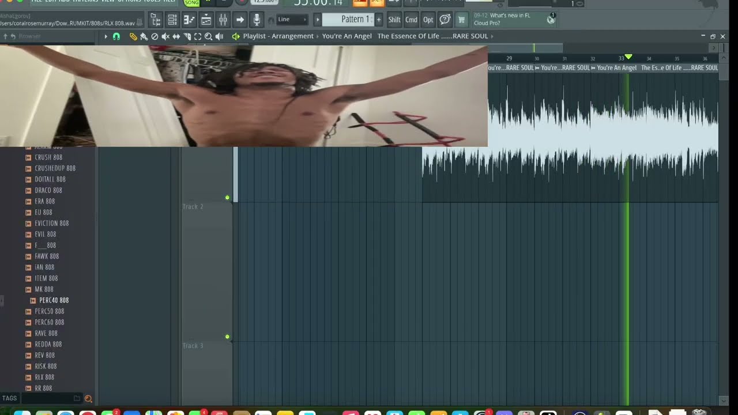This screenshot has width=738, height=415.
Task: Click the Track 3 label
Action: pos(193,345)
